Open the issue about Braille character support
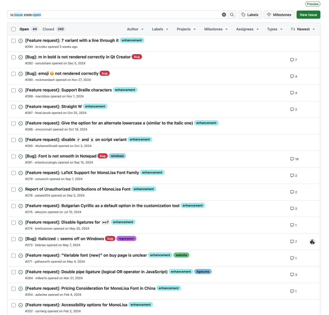329x315 pixels. click(x=68, y=90)
